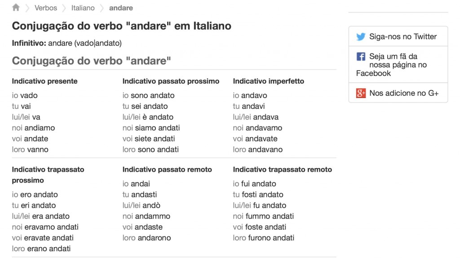Click the form "noi andiamo"
This screenshot has width=460, height=258.
33,128
